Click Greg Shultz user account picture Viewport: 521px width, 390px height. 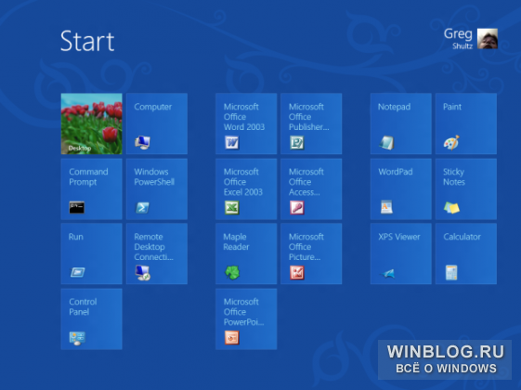pyautogui.click(x=488, y=38)
